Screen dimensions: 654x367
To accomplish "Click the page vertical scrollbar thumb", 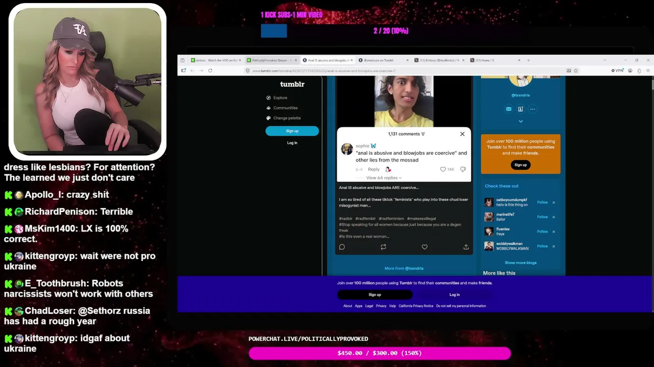I will 652,85.
